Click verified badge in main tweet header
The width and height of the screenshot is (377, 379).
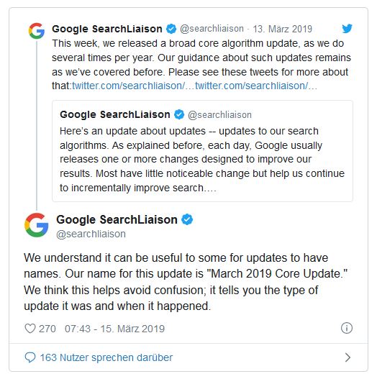187,219
